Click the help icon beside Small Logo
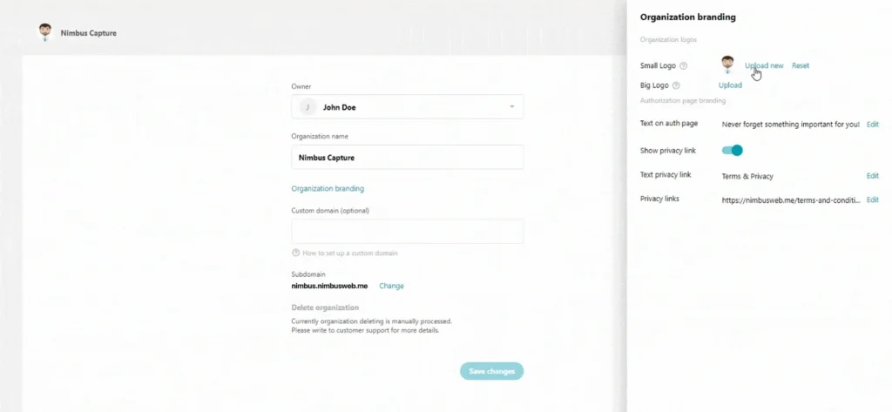The image size is (892, 412). [x=684, y=66]
